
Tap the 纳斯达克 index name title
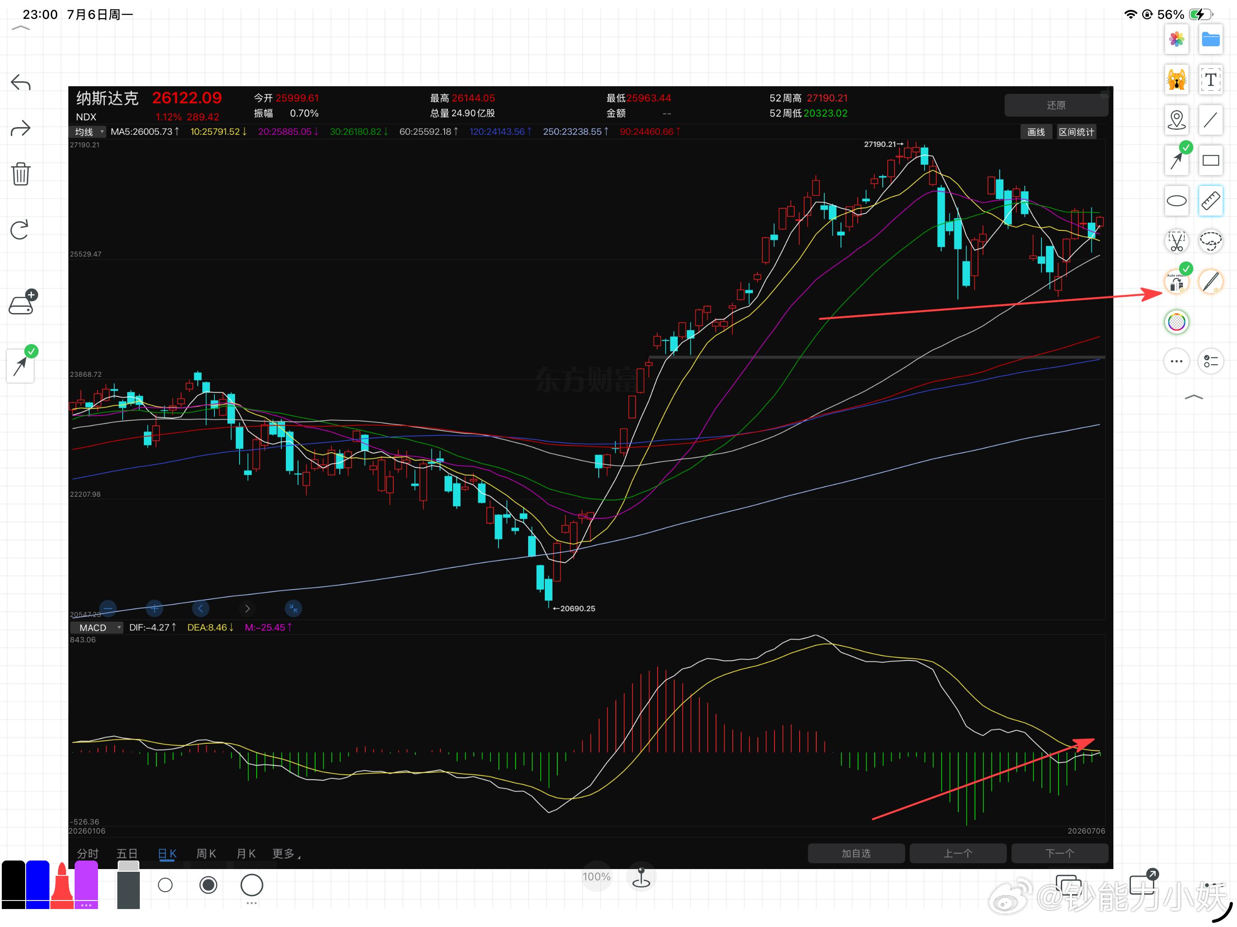[107, 98]
